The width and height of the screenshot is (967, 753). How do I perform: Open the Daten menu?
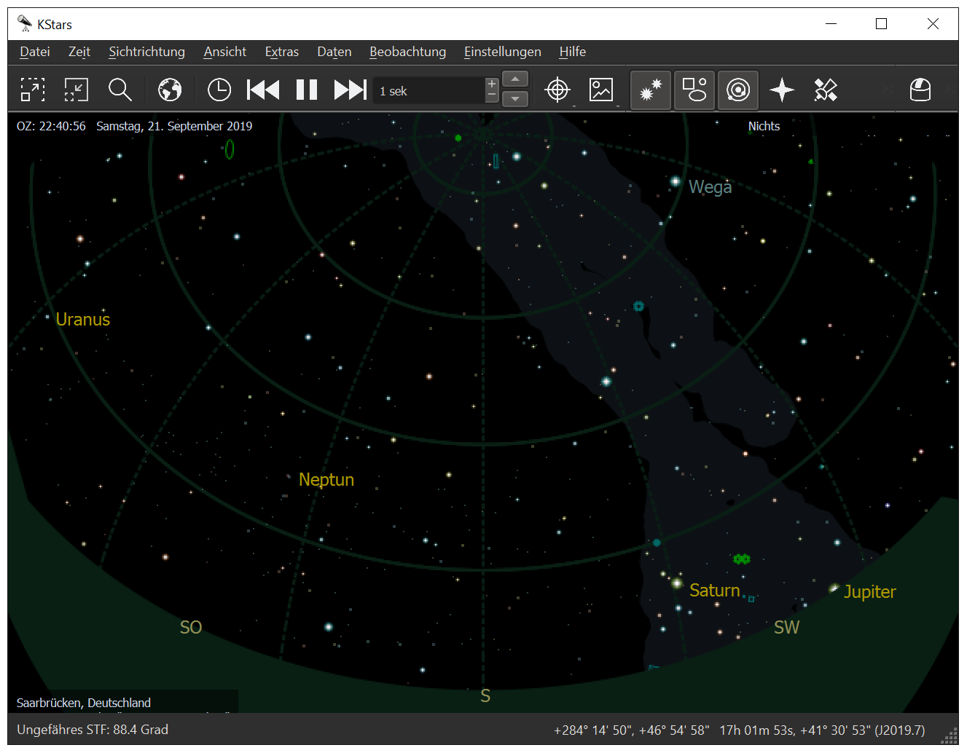(334, 52)
